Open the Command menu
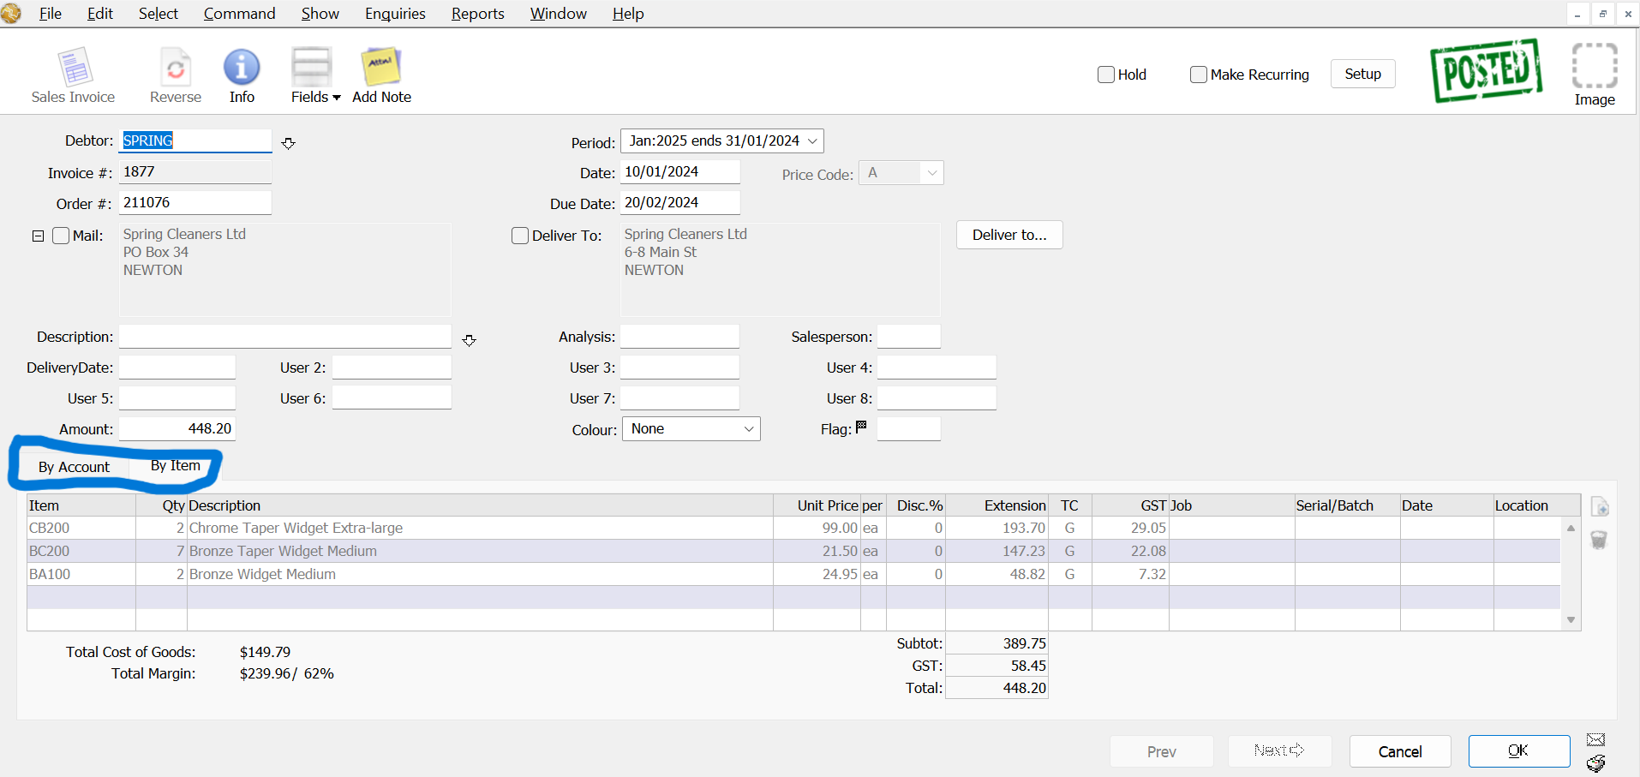The width and height of the screenshot is (1640, 777). pyautogui.click(x=239, y=14)
